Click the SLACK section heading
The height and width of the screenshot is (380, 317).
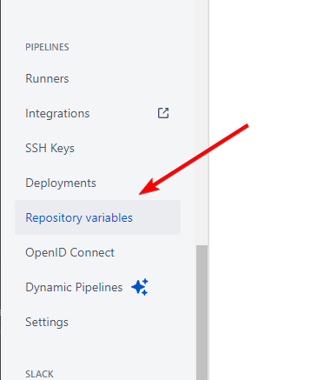pos(39,374)
